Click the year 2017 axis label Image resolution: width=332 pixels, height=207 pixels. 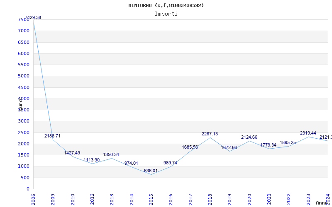pyautogui.click(x=190, y=200)
